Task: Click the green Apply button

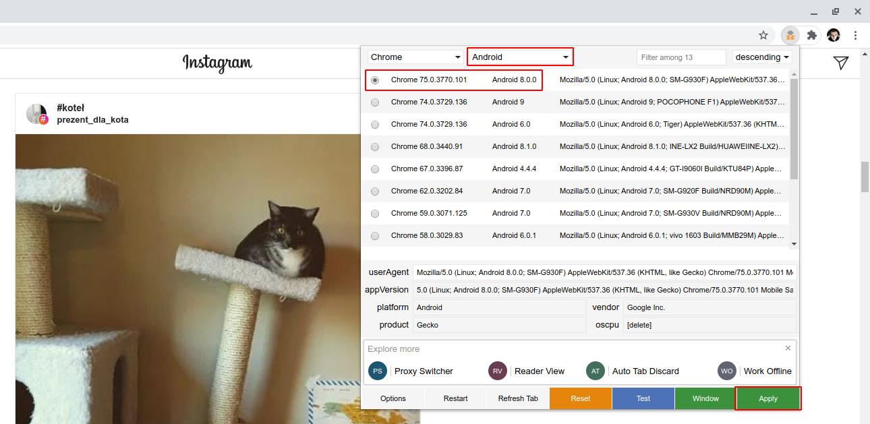Action: [x=768, y=398]
